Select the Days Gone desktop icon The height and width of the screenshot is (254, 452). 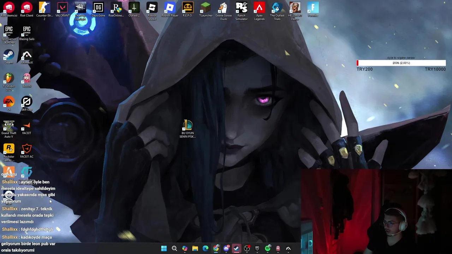click(x=98, y=10)
